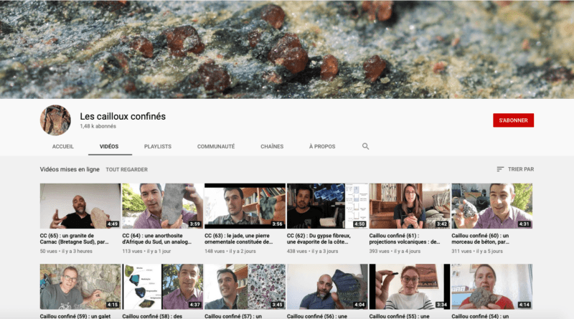Go to the Communauté tab
Image resolution: width=574 pixels, height=319 pixels.
tap(216, 146)
